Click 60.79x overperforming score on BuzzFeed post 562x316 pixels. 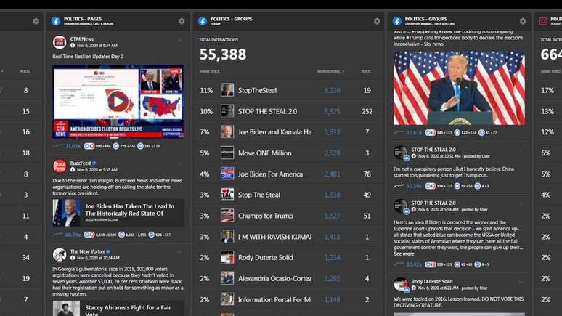point(73,235)
